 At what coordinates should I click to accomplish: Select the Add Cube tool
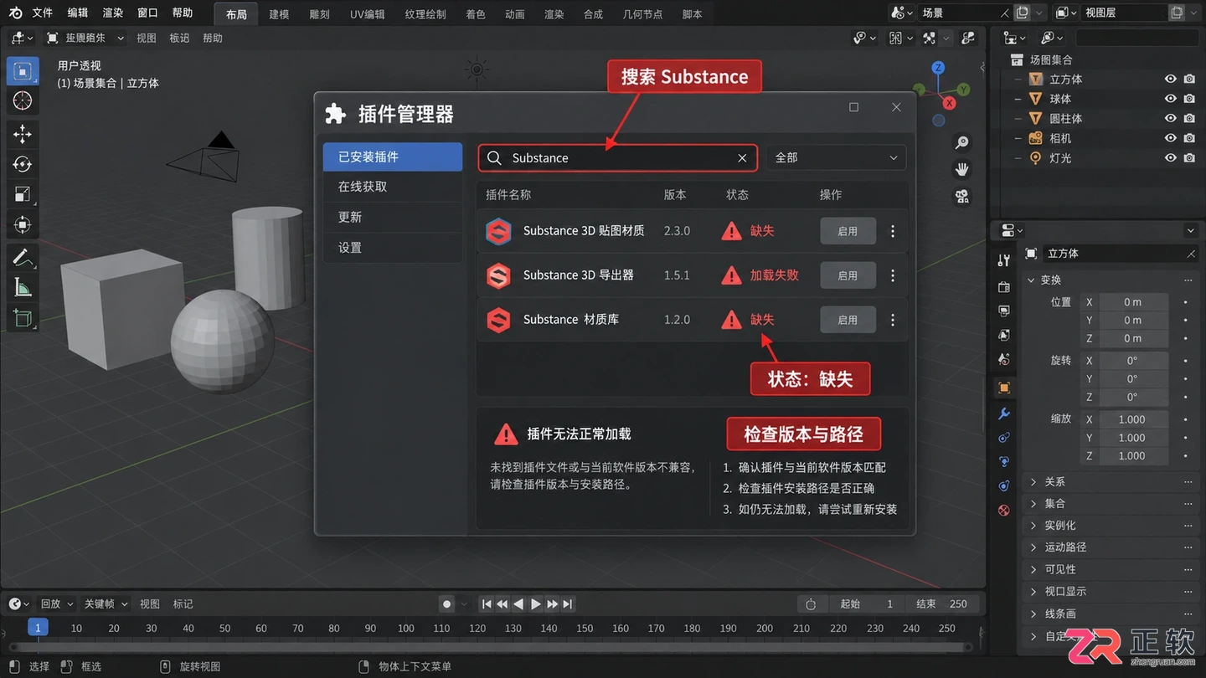[x=23, y=318]
